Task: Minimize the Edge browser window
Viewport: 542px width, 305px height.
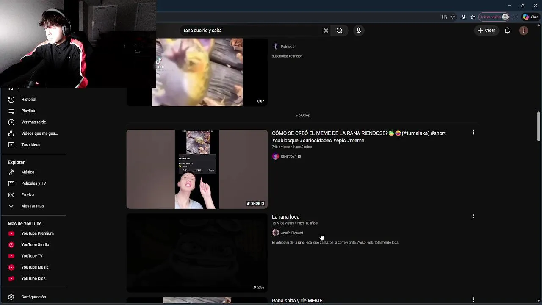Action: (x=509, y=6)
